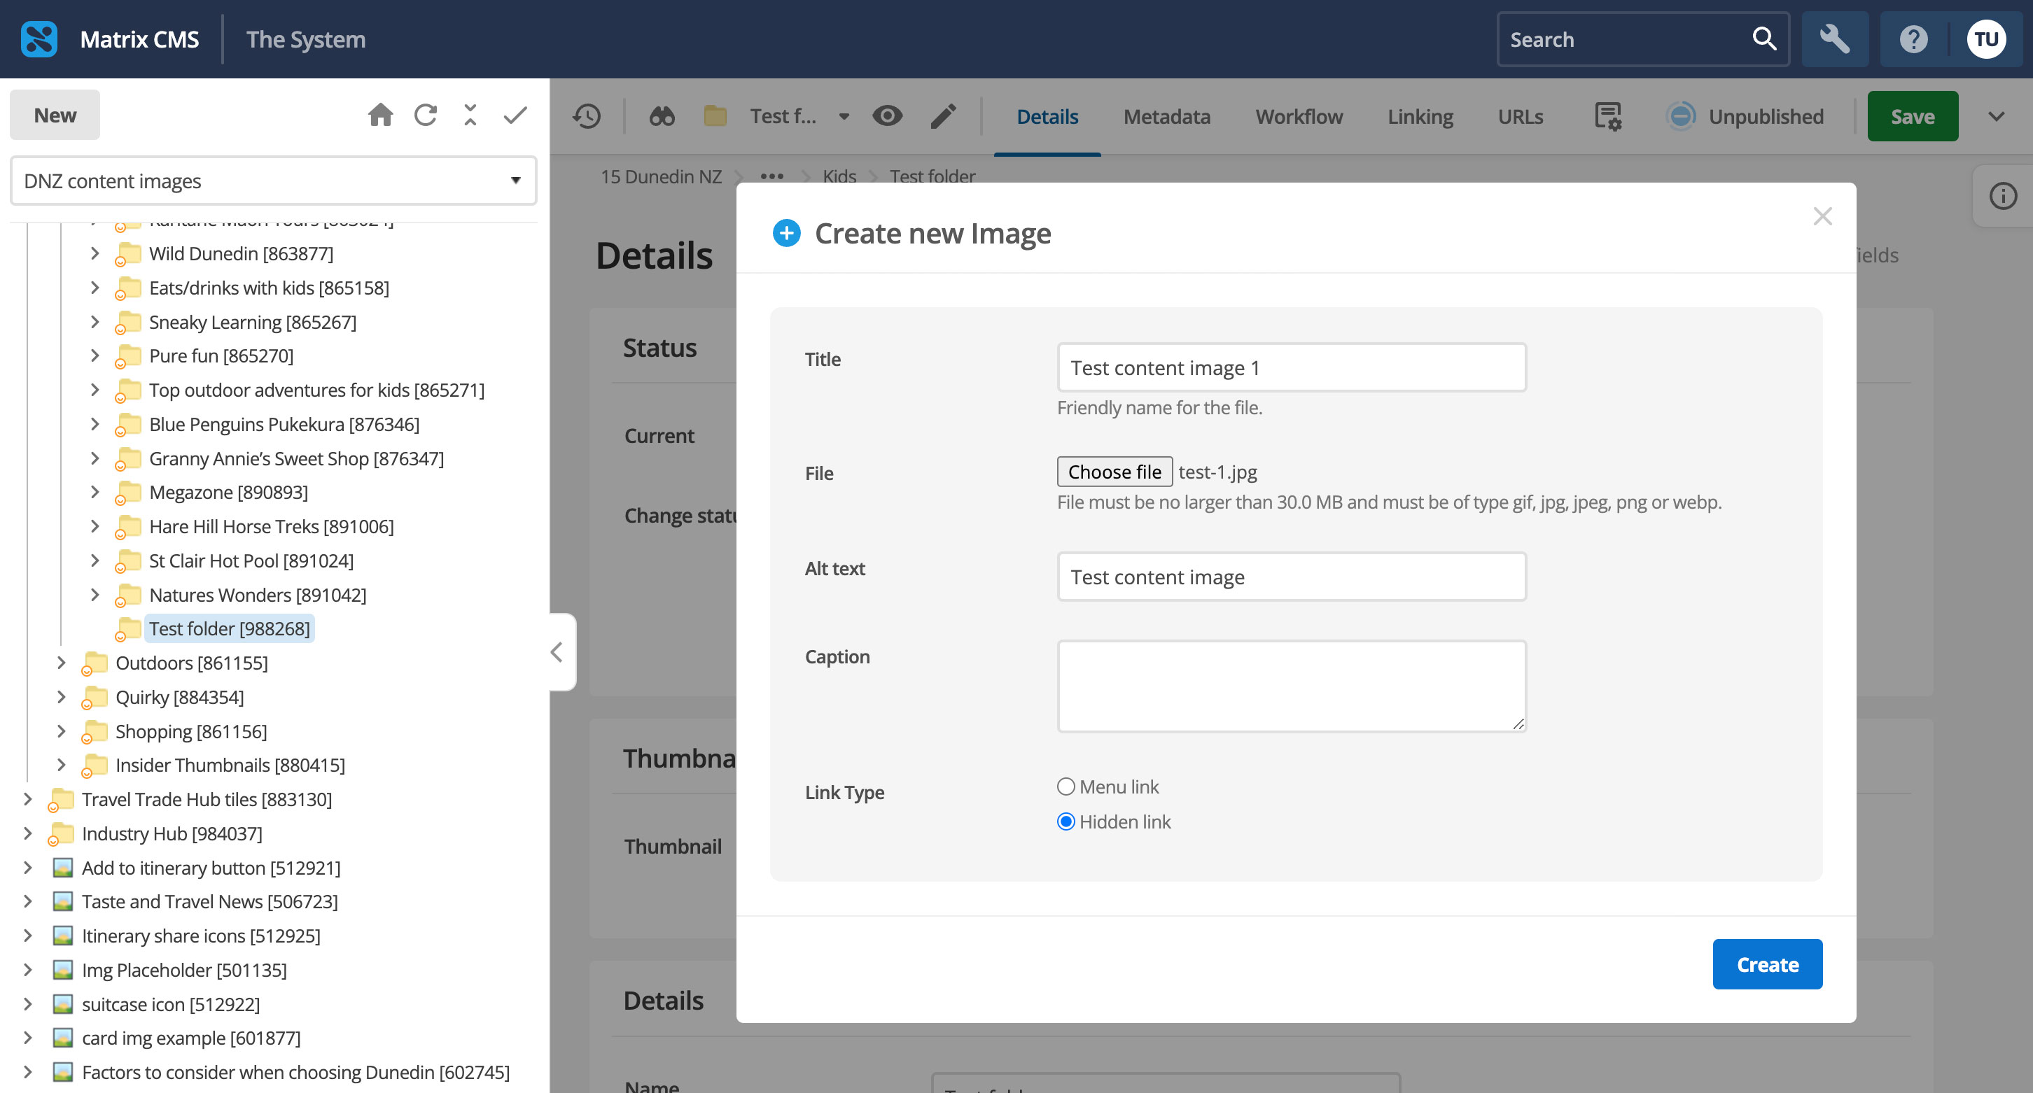Viewport: 2033px width, 1093px height.
Task: Switch to the Details tab
Action: tap(1047, 117)
